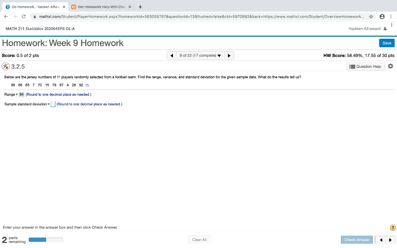Click the red X incorrect-answer icon beside 3.2.5
397x248 pixels.
(x=5, y=66)
